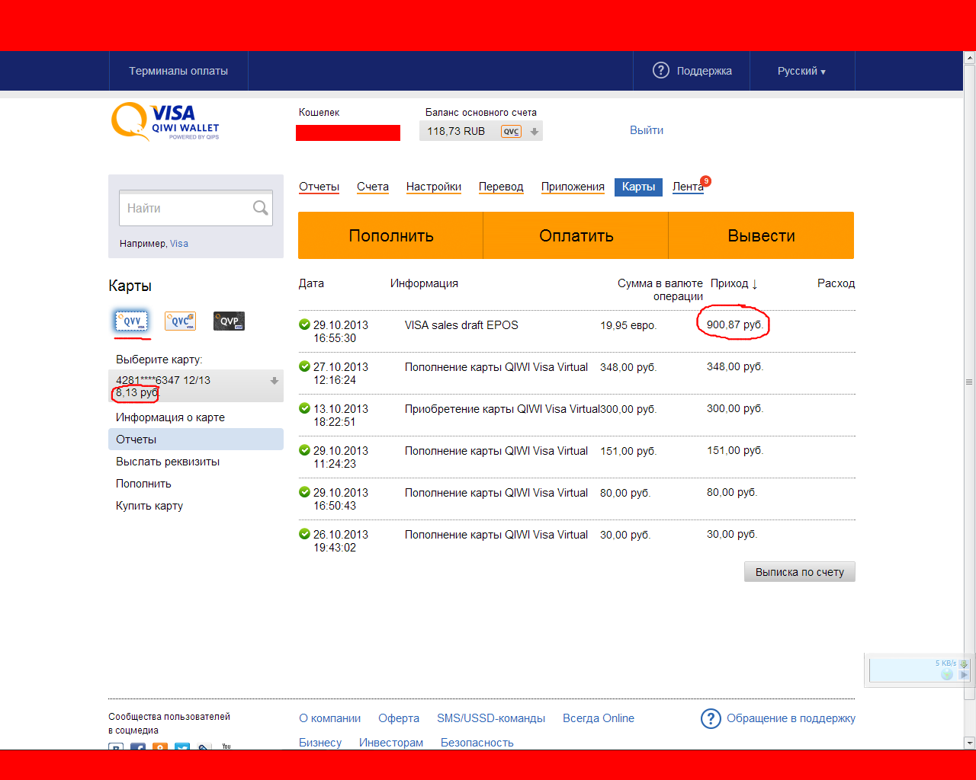Select the QVC card icon under Карты
Image resolution: width=976 pixels, height=780 pixels.
click(x=180, y=321)
